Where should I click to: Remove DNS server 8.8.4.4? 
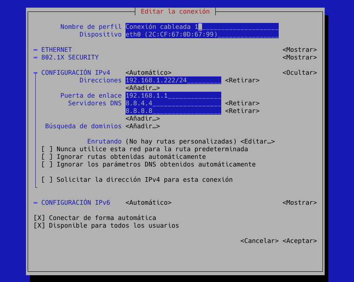[242, 103]
